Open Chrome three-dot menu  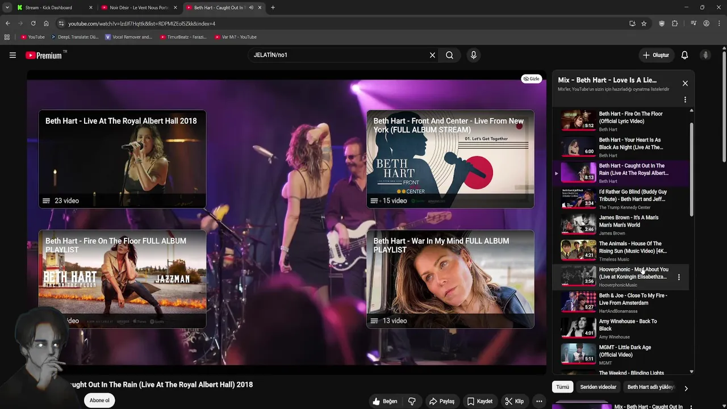pos(719,23)
